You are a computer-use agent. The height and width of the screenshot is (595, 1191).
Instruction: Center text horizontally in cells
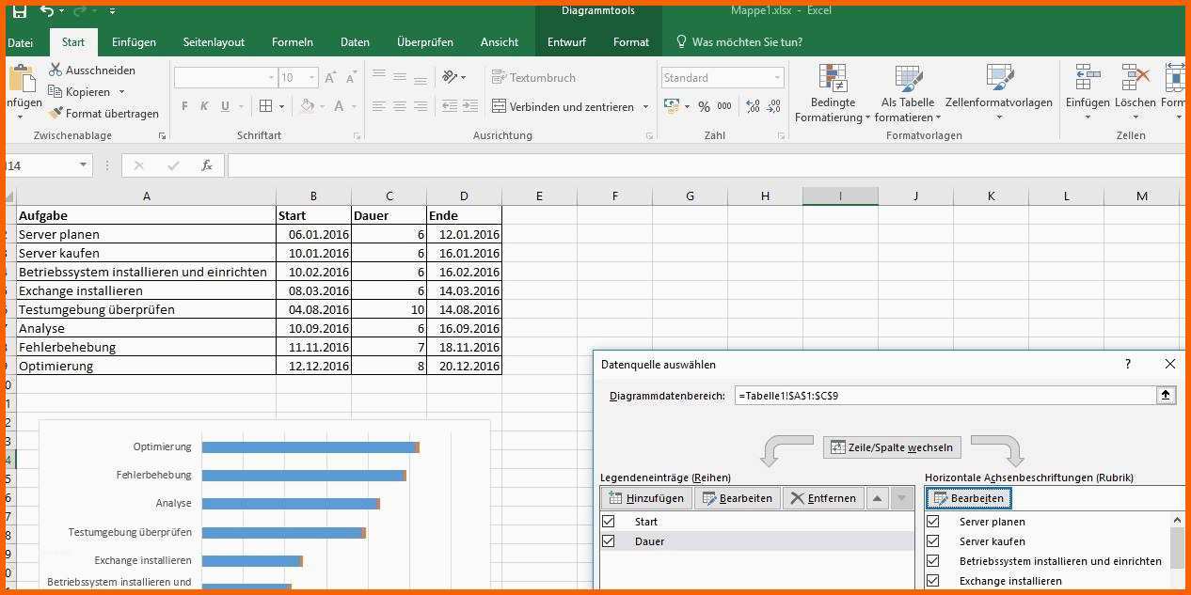coord(400,107)
